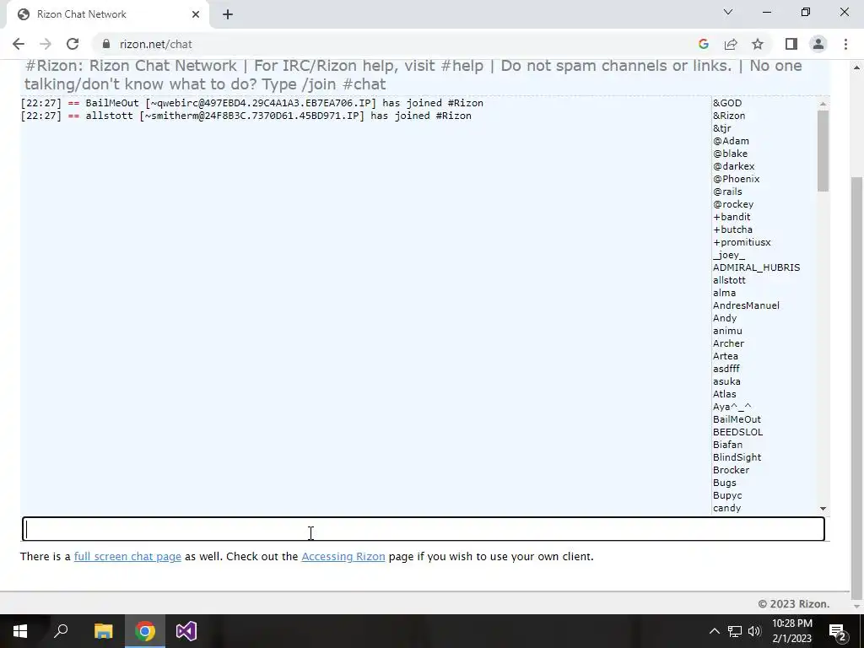
Task: Open the notification center icon
Action: tap(838, 631)
